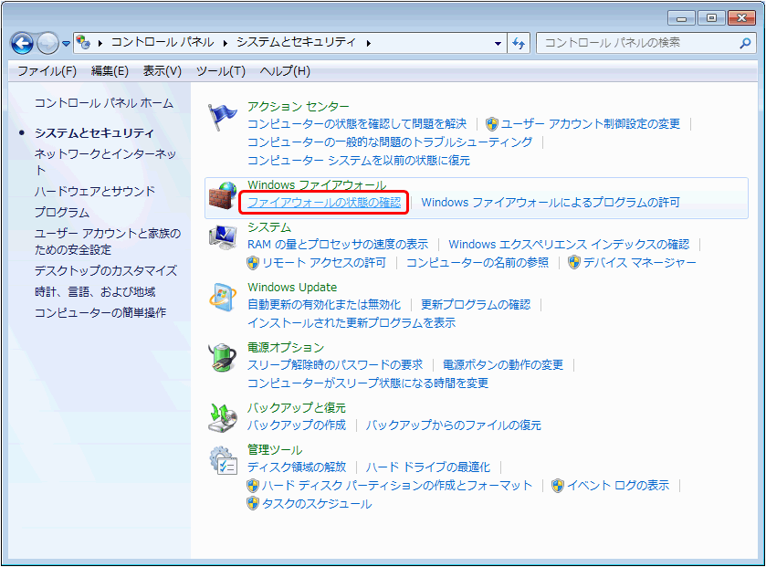Image resolution: width=766 pixels, height=567 pixels.
Task: Open コンピューターの状態を確認して問題を解決 link
Action: tap(357, 124)
